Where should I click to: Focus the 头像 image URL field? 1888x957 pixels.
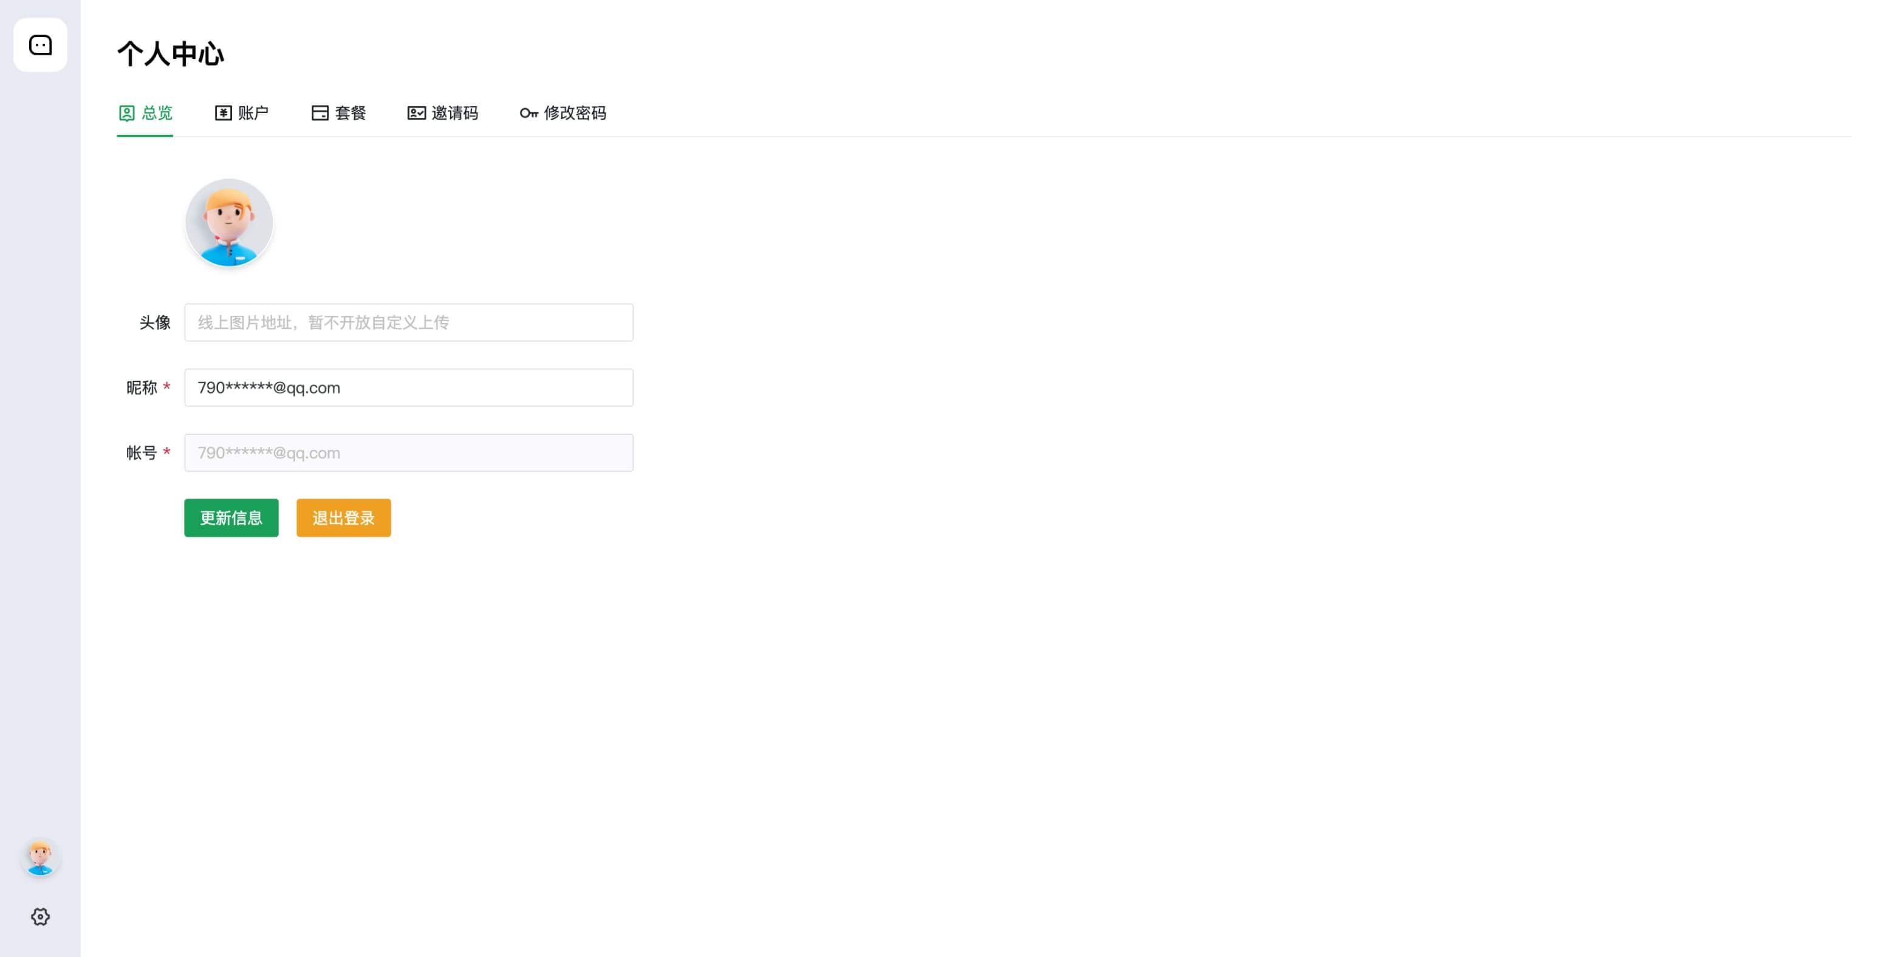coord(408,322)
